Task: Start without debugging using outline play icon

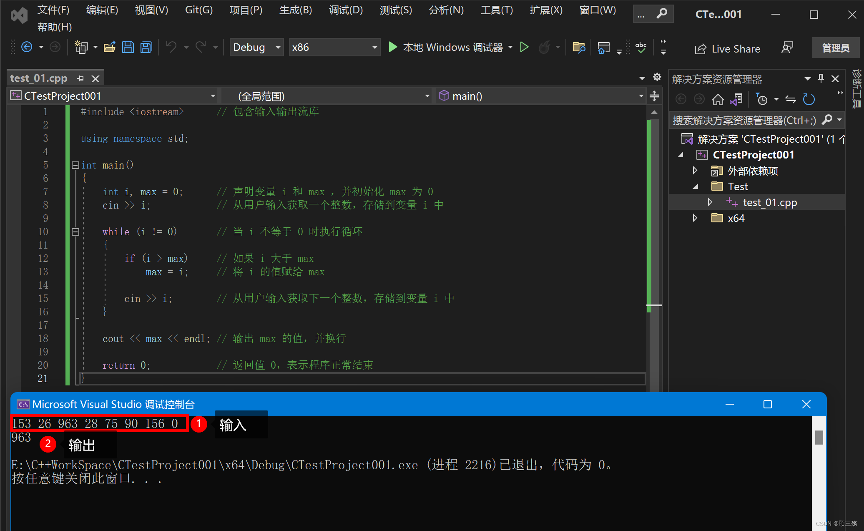Action: (x=525, y=47)
